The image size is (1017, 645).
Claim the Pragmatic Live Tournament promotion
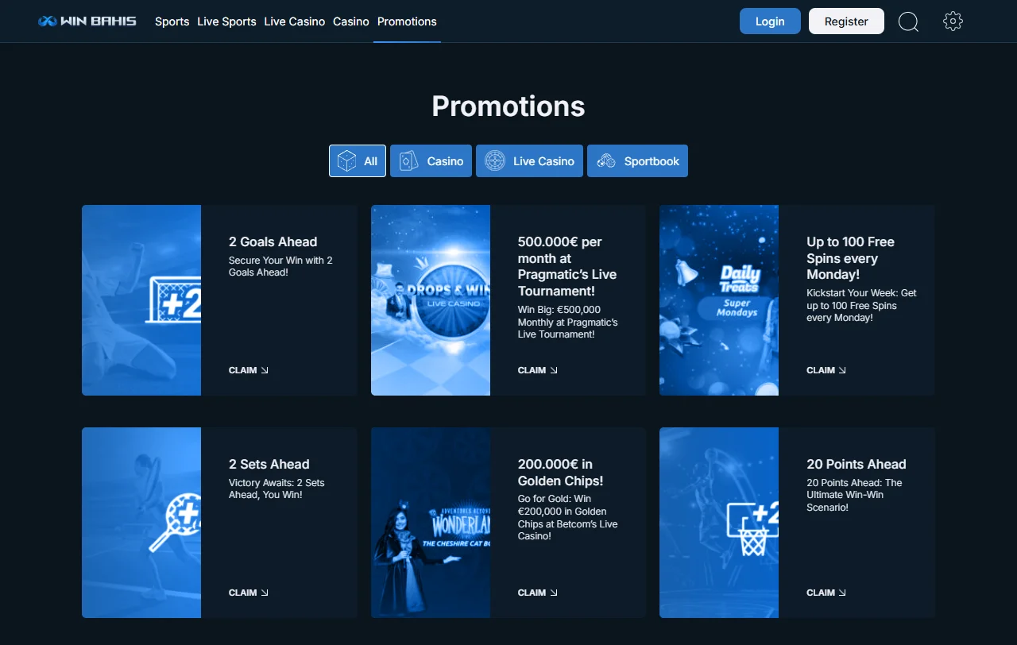(x=538, y=370)
